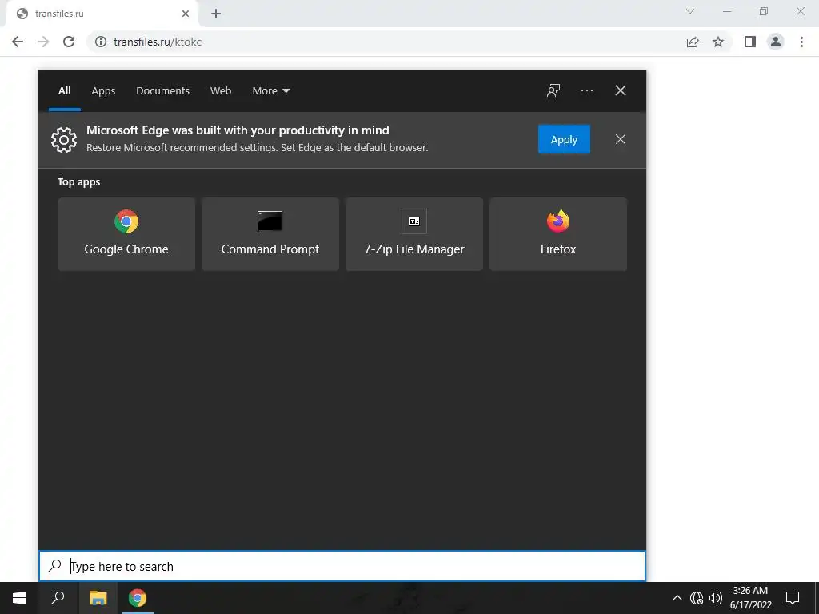Click the taskbar search magnifier
Screen dimensions: 819x614
click(x=58, y=598)
